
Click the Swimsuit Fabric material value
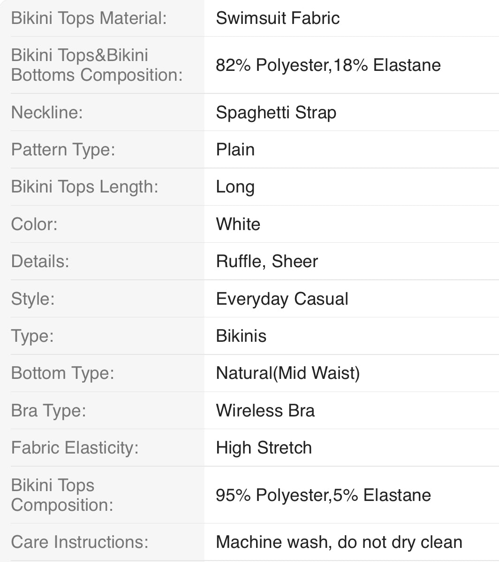[278, 18]
